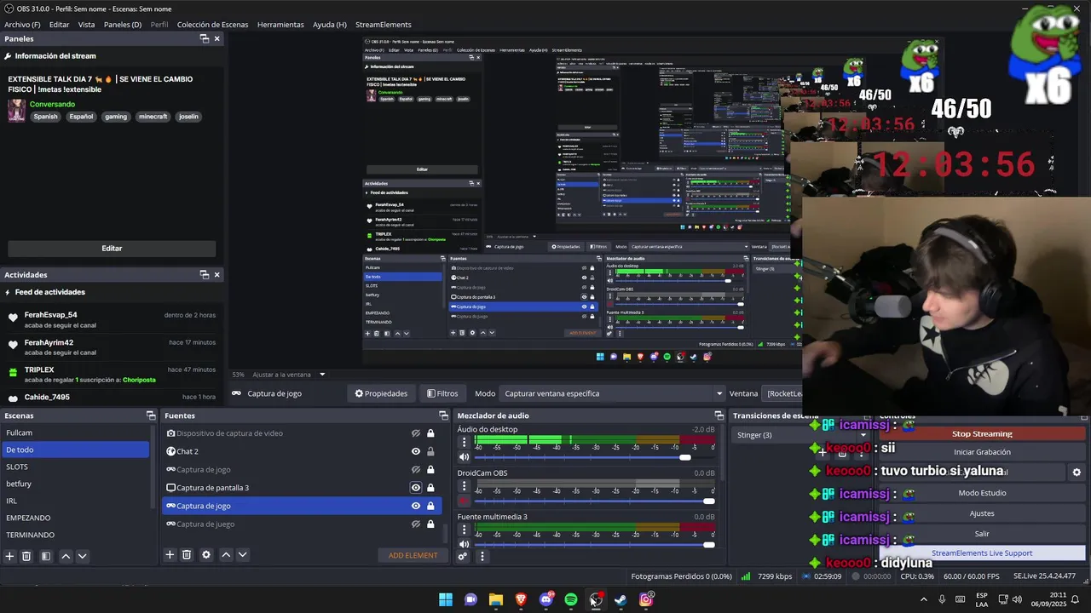The image size is (1091, 613).
Task: Mute Áudio do desktop speaker icon
Action: pyautogui.click(x=465, y=457)
